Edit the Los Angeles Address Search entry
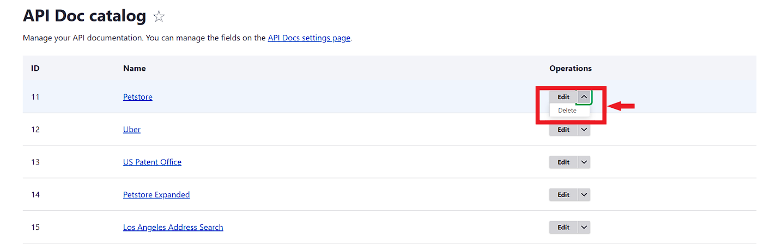Screen dimensions: 776x250 (563, 228)
